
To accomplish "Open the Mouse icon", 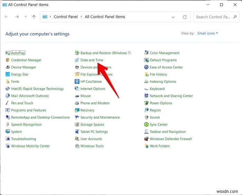I will [x=77, y=96].
